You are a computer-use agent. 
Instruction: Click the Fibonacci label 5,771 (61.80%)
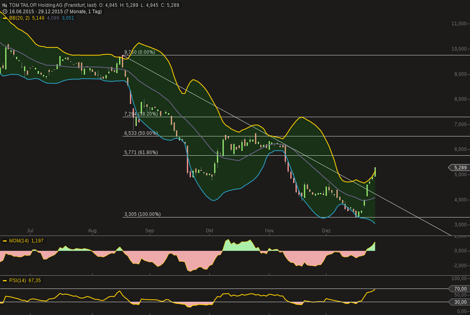pos(141,152)
